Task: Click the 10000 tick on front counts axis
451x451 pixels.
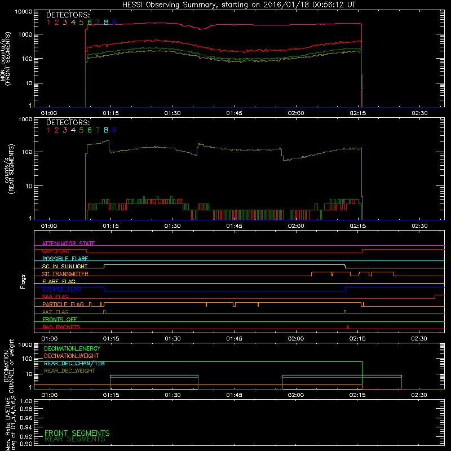Action: [x=24, y=11]
